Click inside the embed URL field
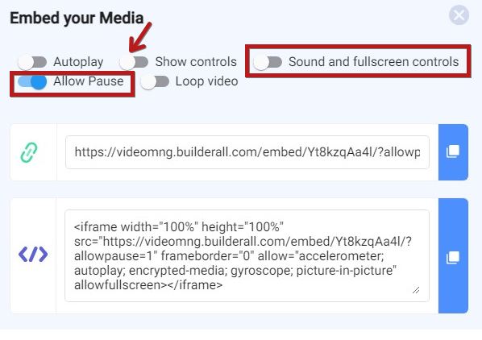The height and width of the screenshot is (340, 482). coord(247,152)
